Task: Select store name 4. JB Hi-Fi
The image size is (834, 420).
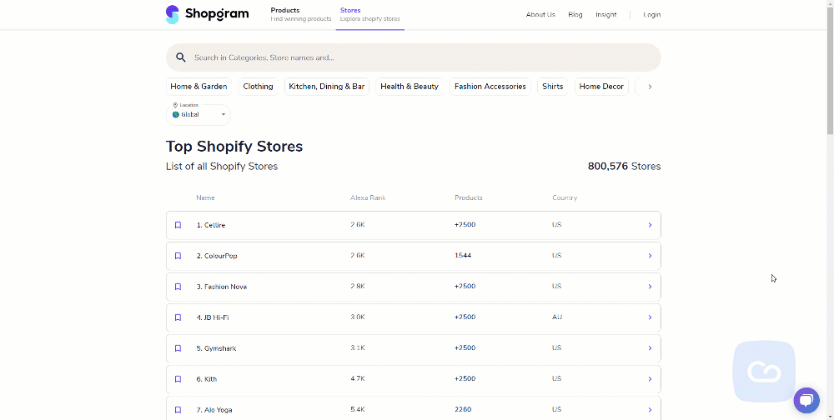Action: [x=212, y=318]
